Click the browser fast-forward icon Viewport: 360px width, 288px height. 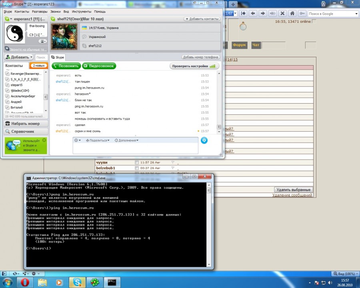pyautogui.click(x=273, y=14)
